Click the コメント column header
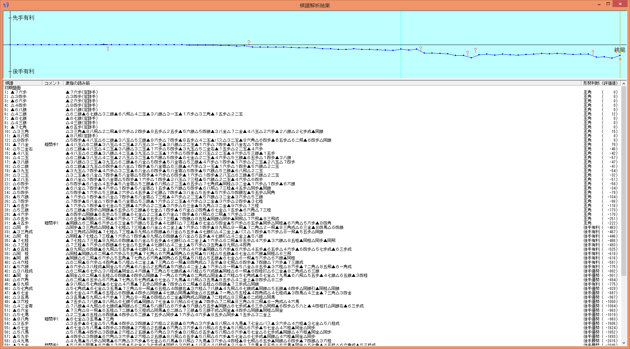Screen dimensions: 630x349 pos(52,83)
